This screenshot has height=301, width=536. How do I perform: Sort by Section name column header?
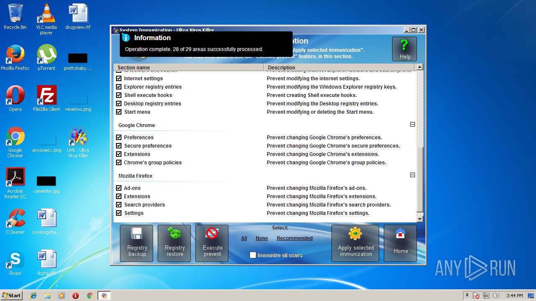pos(188,67)
